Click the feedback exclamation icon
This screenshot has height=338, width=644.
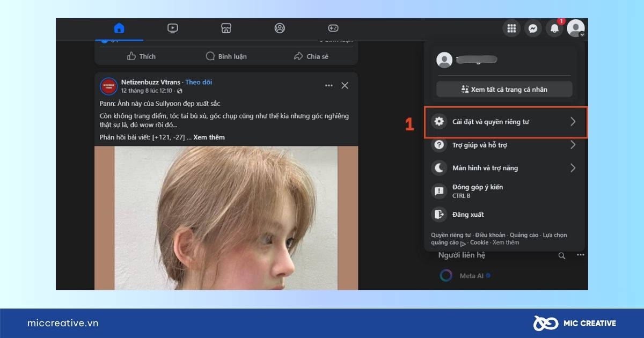tap(440, 191)
